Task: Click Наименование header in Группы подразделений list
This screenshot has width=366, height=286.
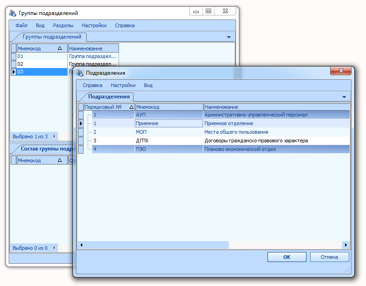Action: 94,48
